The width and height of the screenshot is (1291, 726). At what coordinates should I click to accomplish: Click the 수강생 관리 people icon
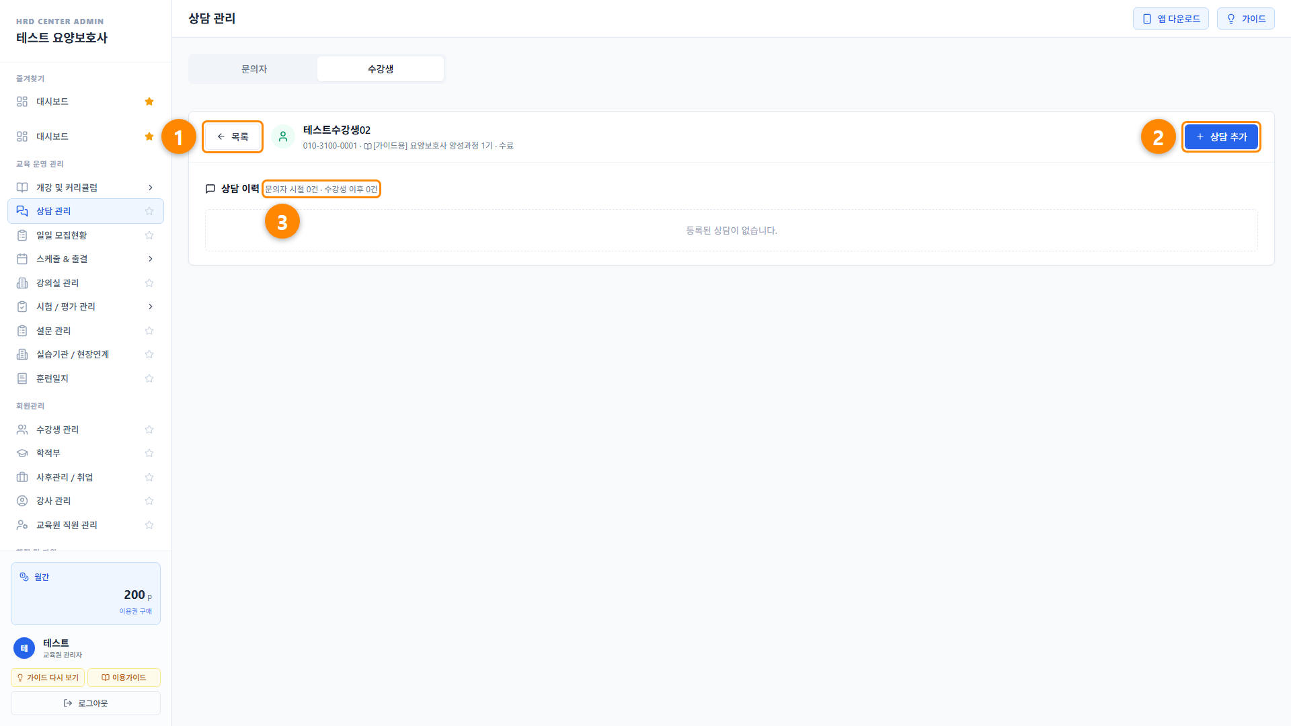pos(22,430)
